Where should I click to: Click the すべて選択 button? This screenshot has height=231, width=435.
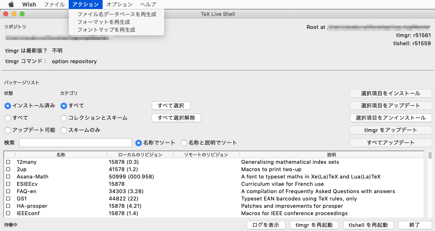171,106
